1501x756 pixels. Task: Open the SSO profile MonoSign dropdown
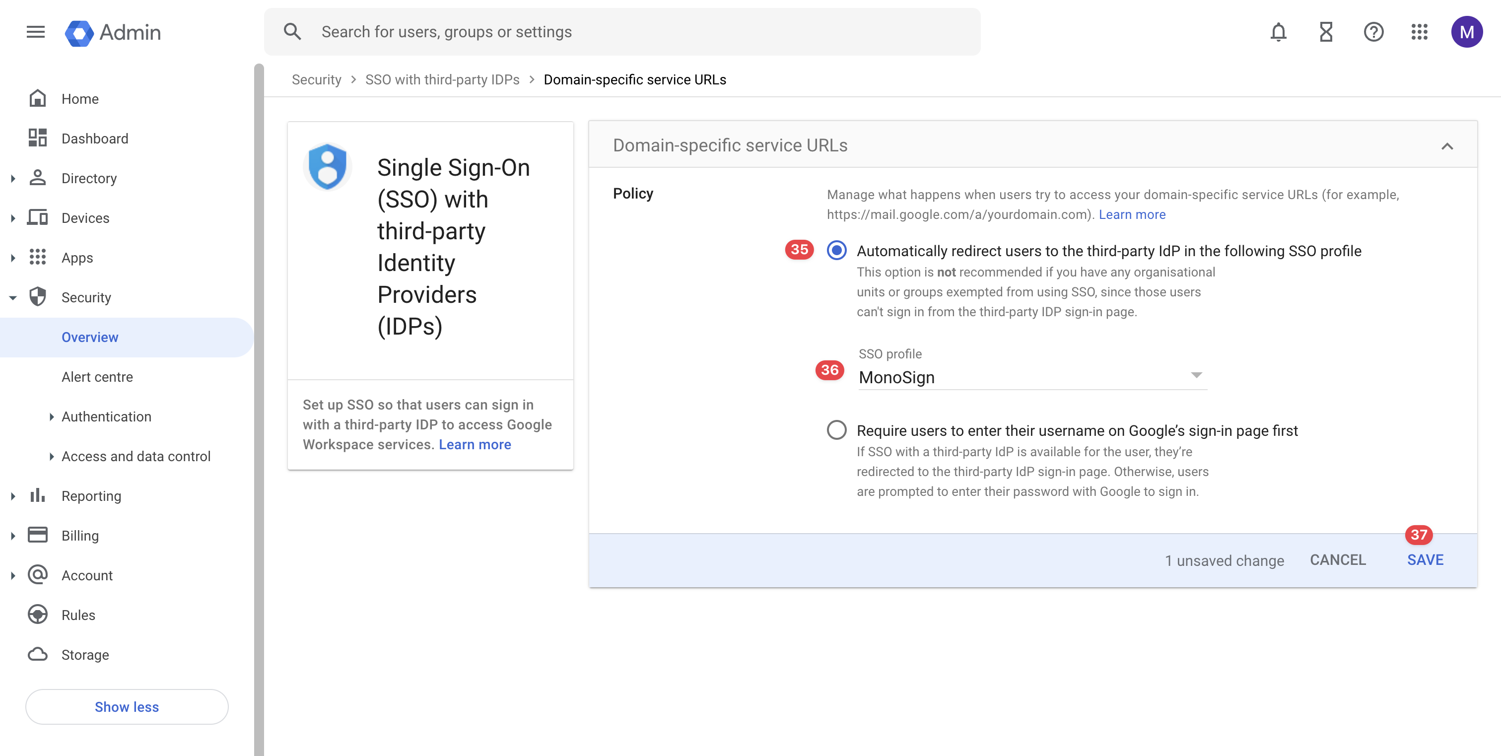[1031, 377]
